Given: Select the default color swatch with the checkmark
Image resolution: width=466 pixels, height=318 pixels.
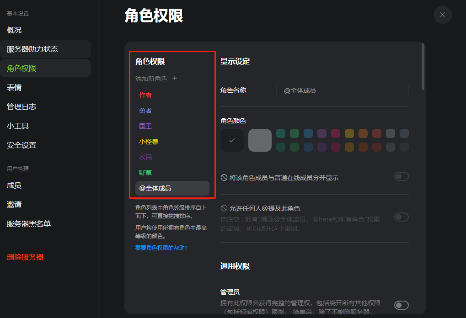Looking at the screenshot, I should point(232,140).
